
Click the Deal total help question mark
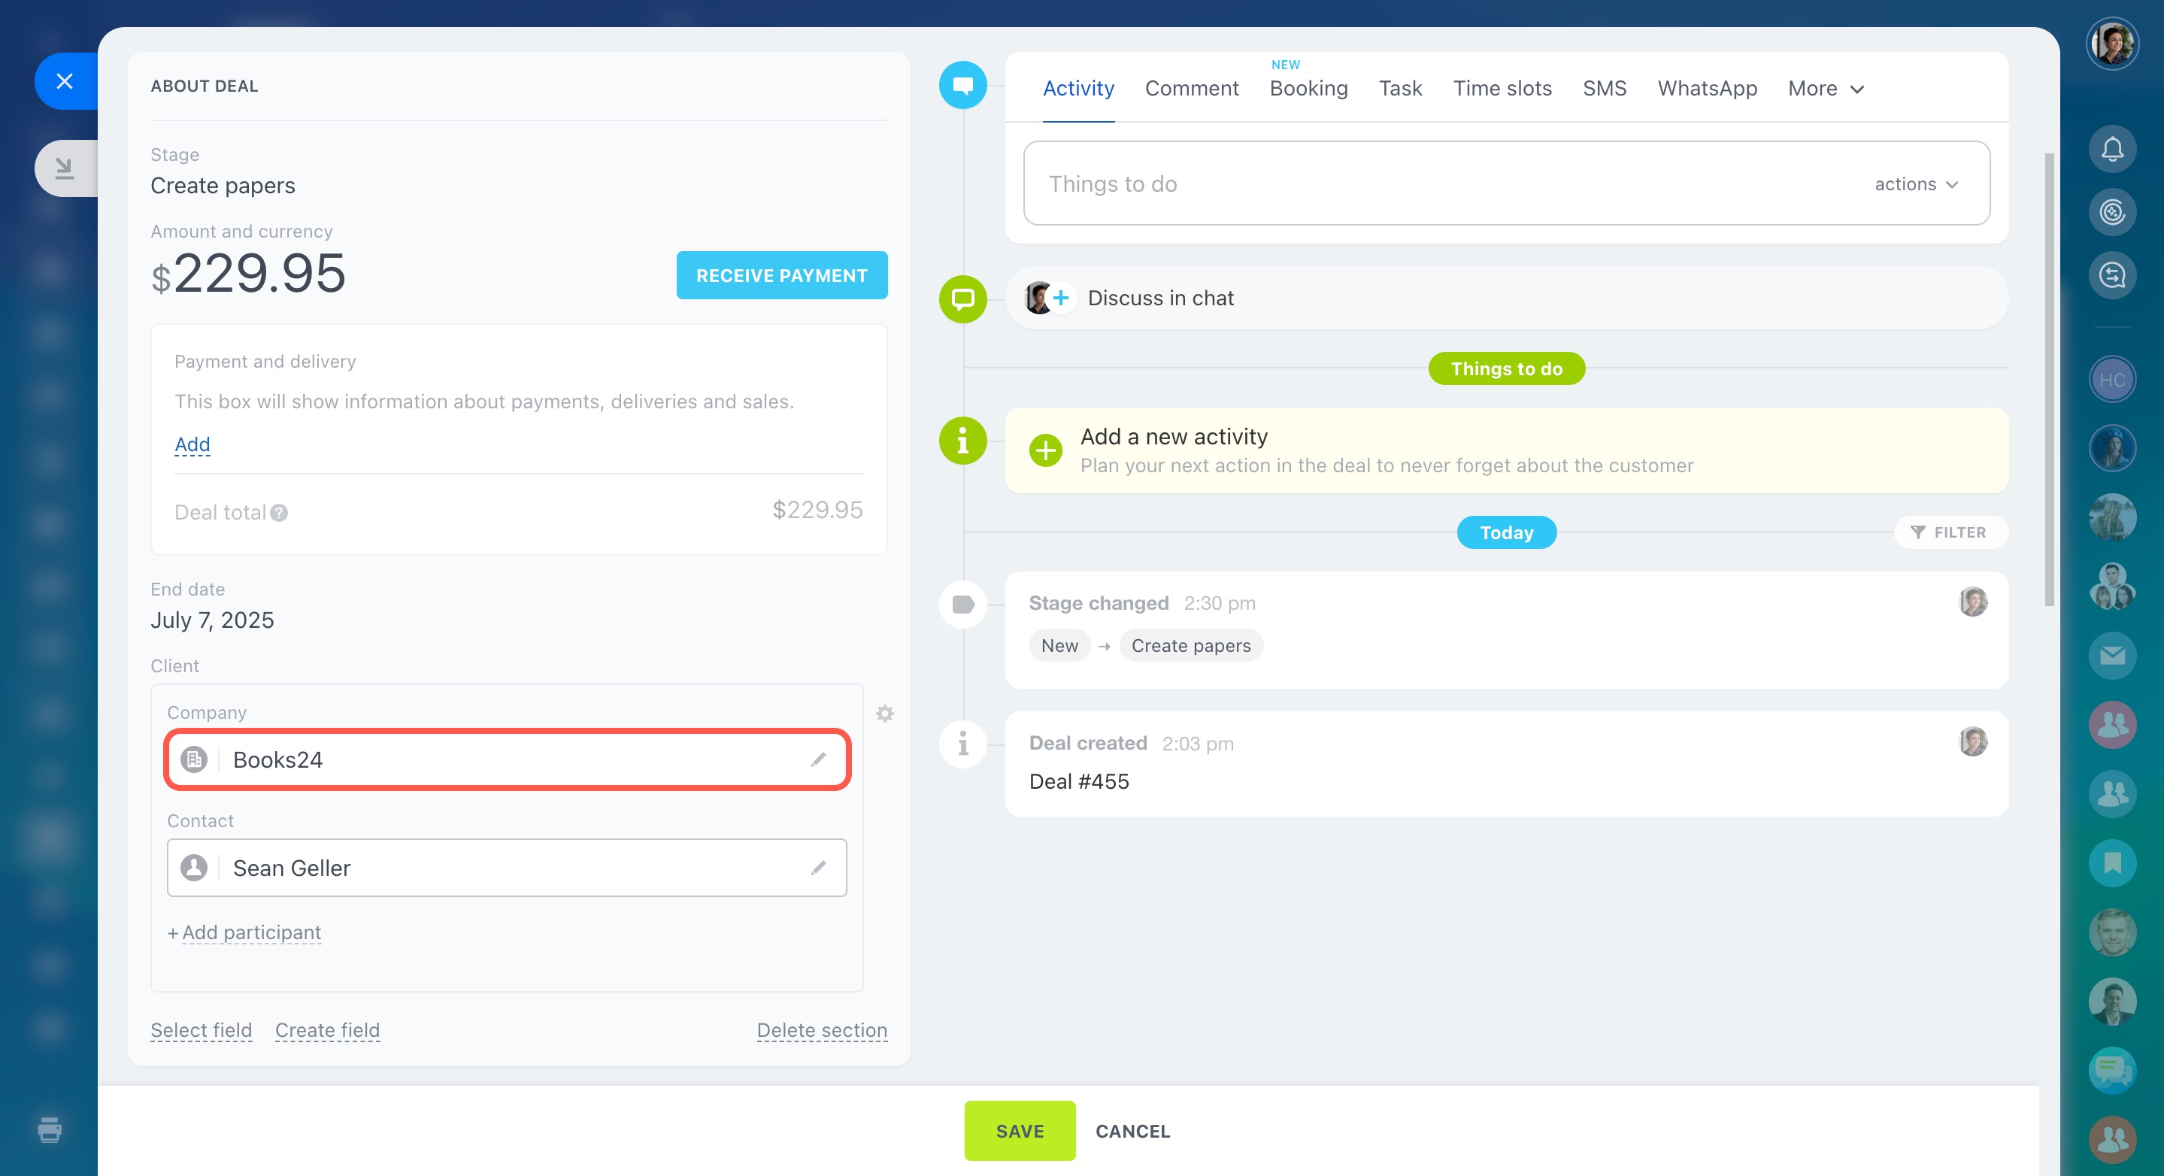tap(279, 512)
